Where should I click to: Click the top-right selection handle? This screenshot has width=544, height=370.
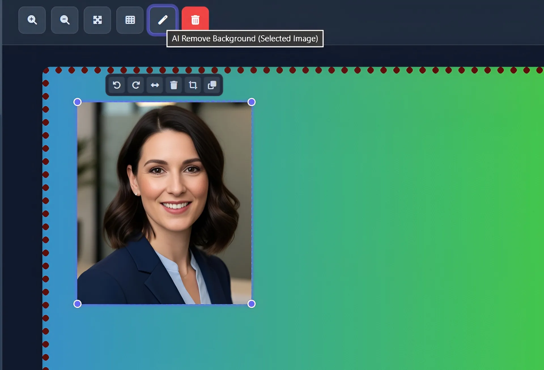coord(251,102)
